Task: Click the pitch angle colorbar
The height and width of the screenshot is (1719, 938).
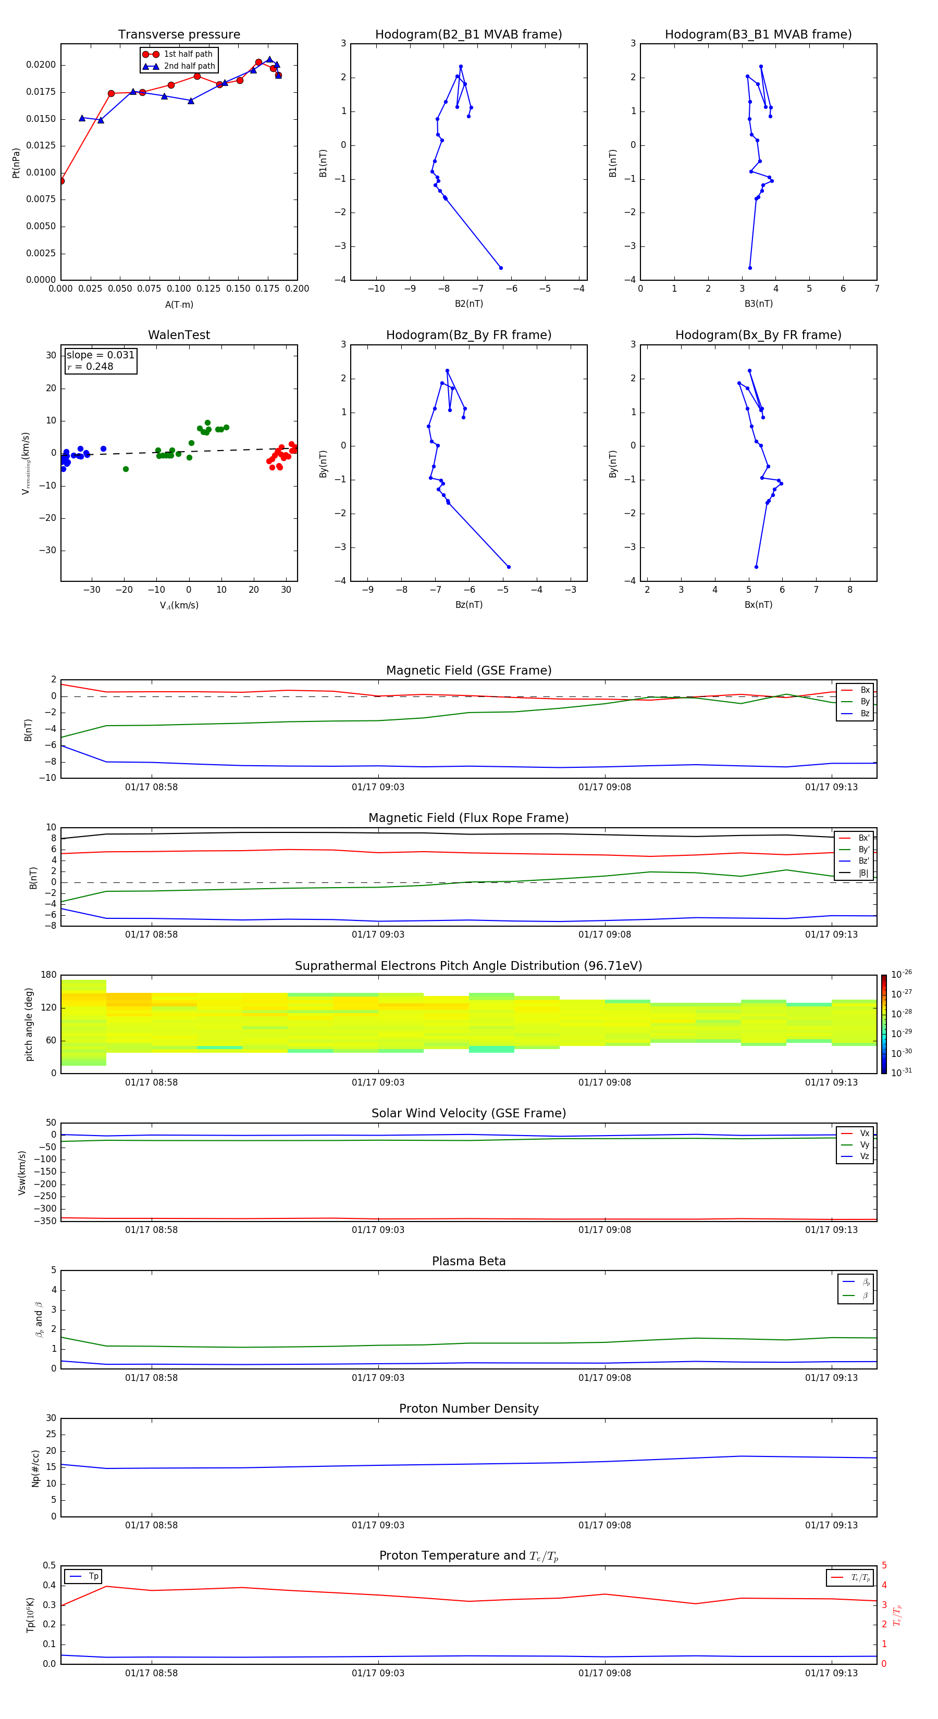Action: coord(884,1024)
